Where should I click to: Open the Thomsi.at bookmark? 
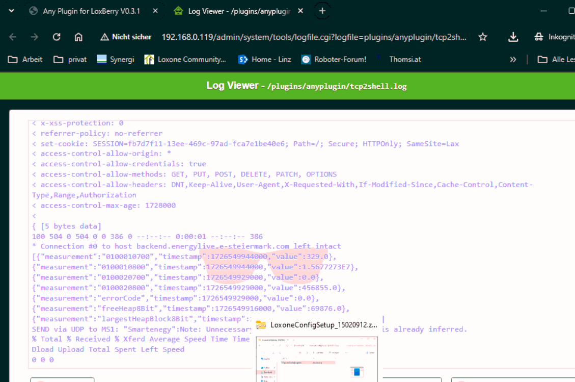click(398, 60)
